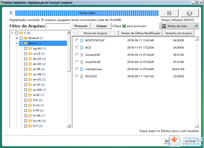Check the $Extend folder checkbox
Viewport: 204px width, 148px height.
[21, 38]
